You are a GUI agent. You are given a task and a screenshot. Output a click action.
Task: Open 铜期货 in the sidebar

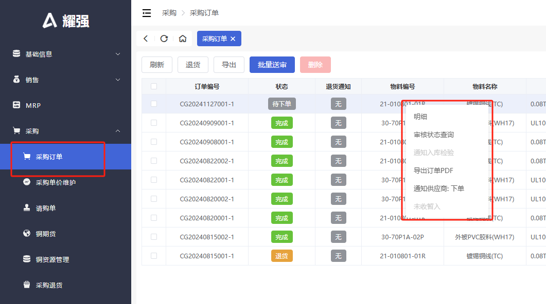pyautogui.click(x=65, y=234)
